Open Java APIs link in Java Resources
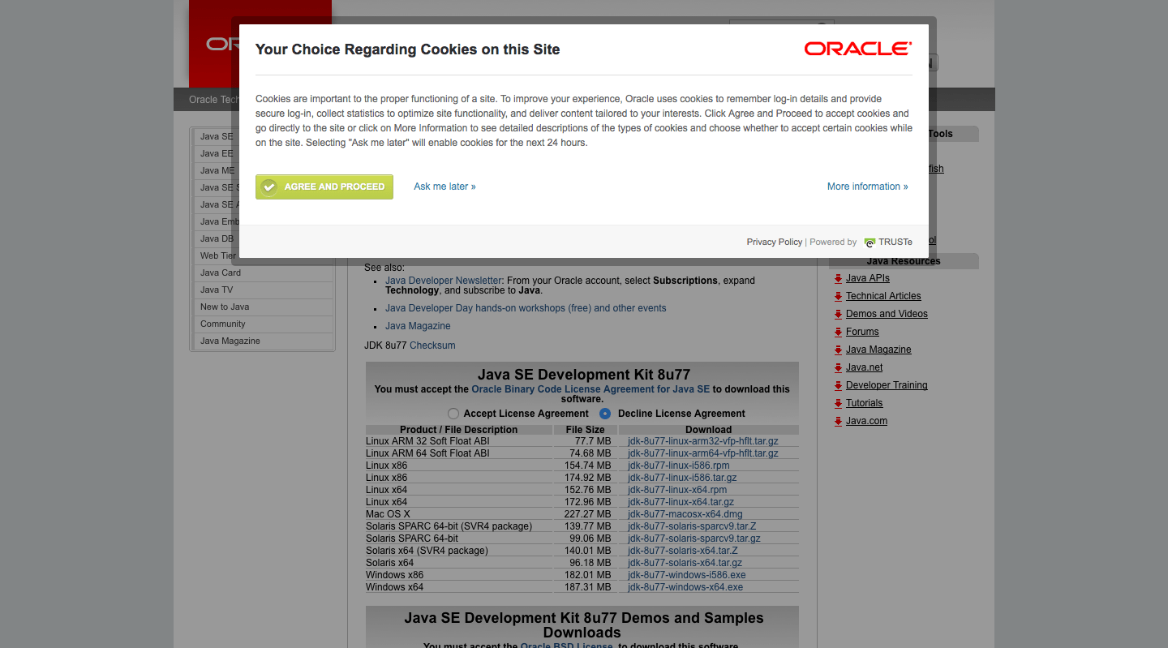 pyautogui.click(x=868, y=278)
